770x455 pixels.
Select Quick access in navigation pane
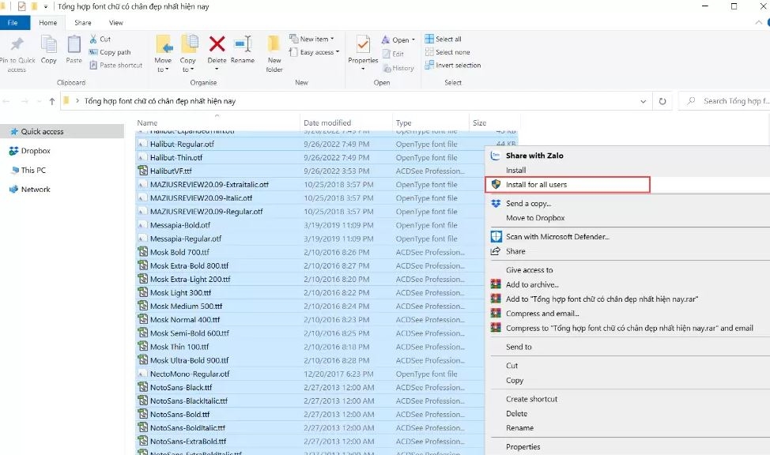tap(62, 132)
